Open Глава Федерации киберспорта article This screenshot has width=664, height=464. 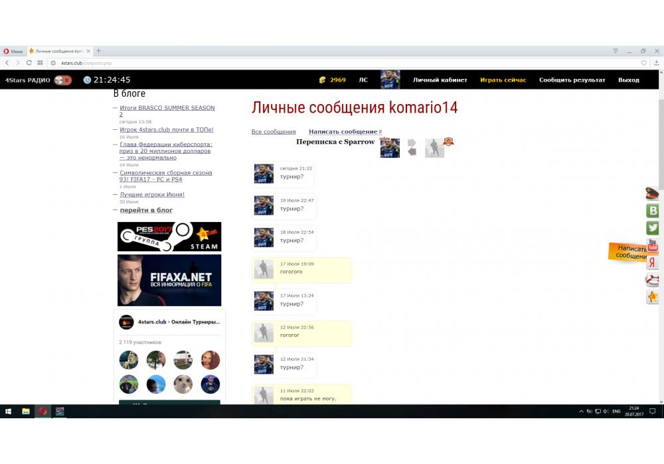165,151
